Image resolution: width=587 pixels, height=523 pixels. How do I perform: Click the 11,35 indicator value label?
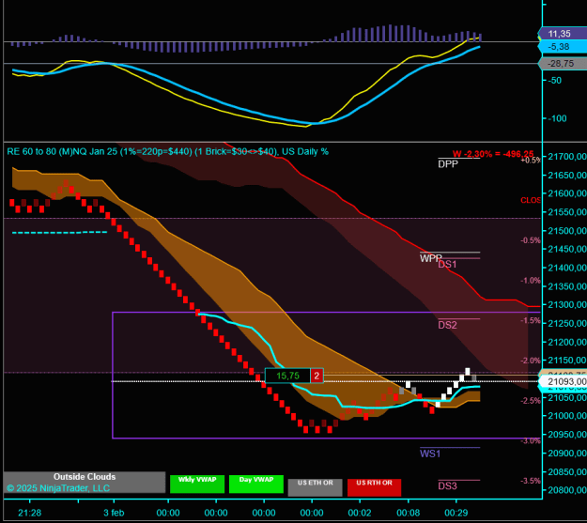coord(563,34)
